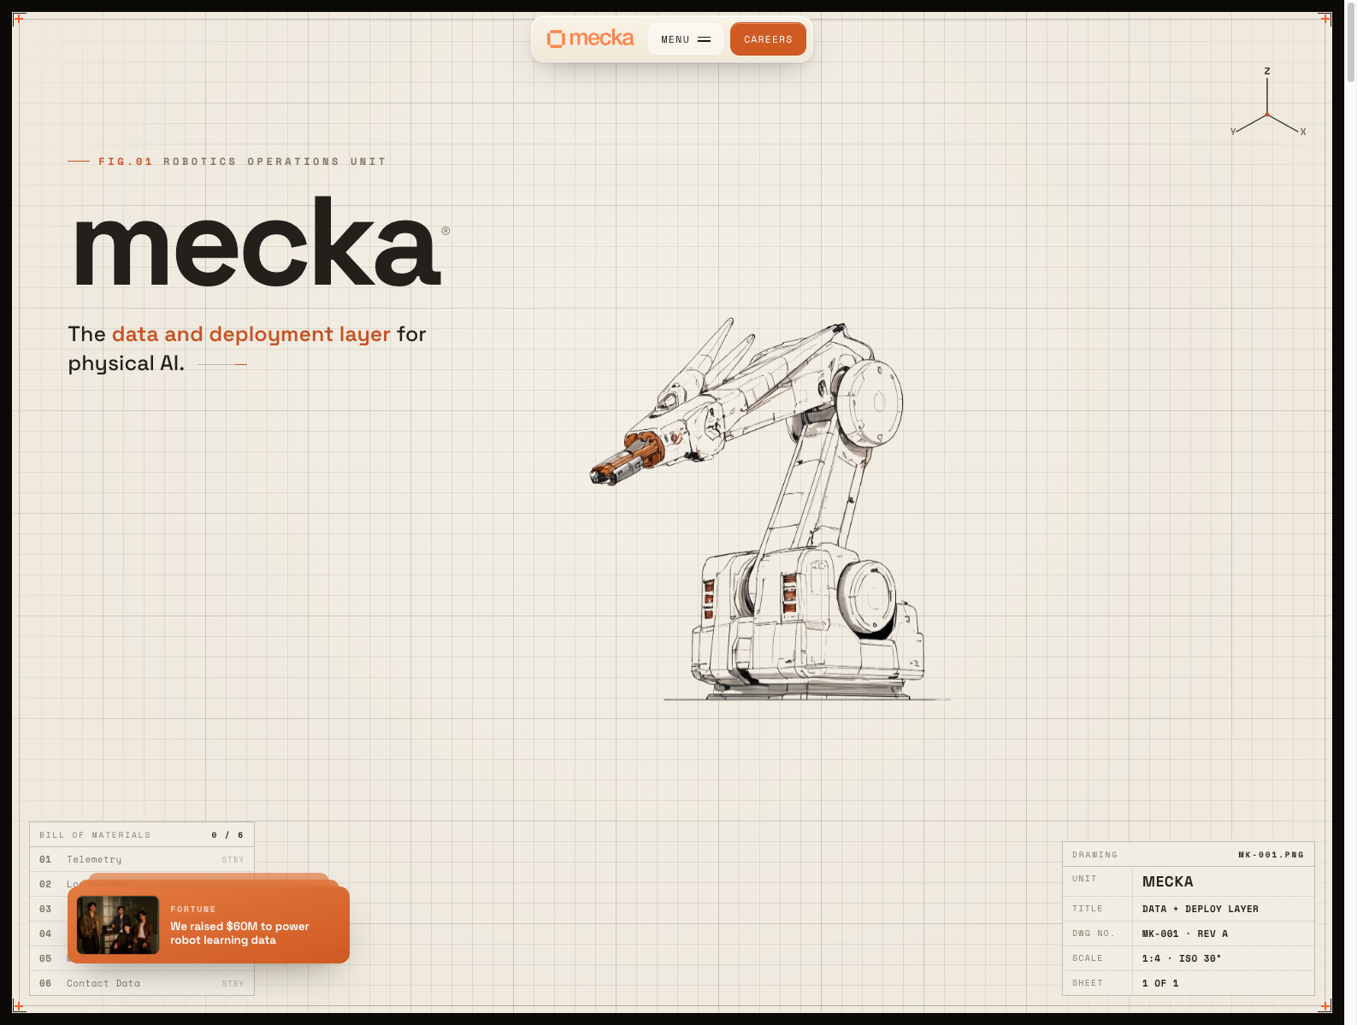Image resolution: width=1357 pixels, height=1025 pixels.
Task: Select the 1 OF 1 sheet value
Action: tap(1159, 983)
